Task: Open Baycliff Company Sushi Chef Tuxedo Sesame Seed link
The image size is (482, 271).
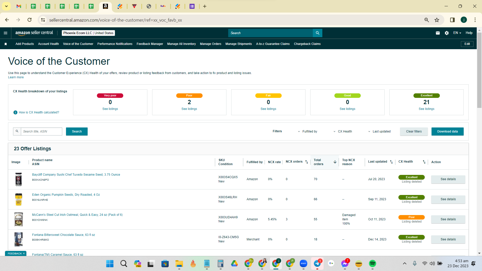Action: point(76,175)
